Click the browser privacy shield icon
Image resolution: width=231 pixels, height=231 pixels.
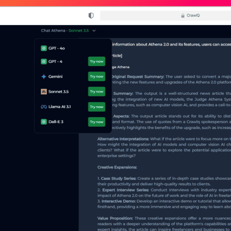click(91, 15)
